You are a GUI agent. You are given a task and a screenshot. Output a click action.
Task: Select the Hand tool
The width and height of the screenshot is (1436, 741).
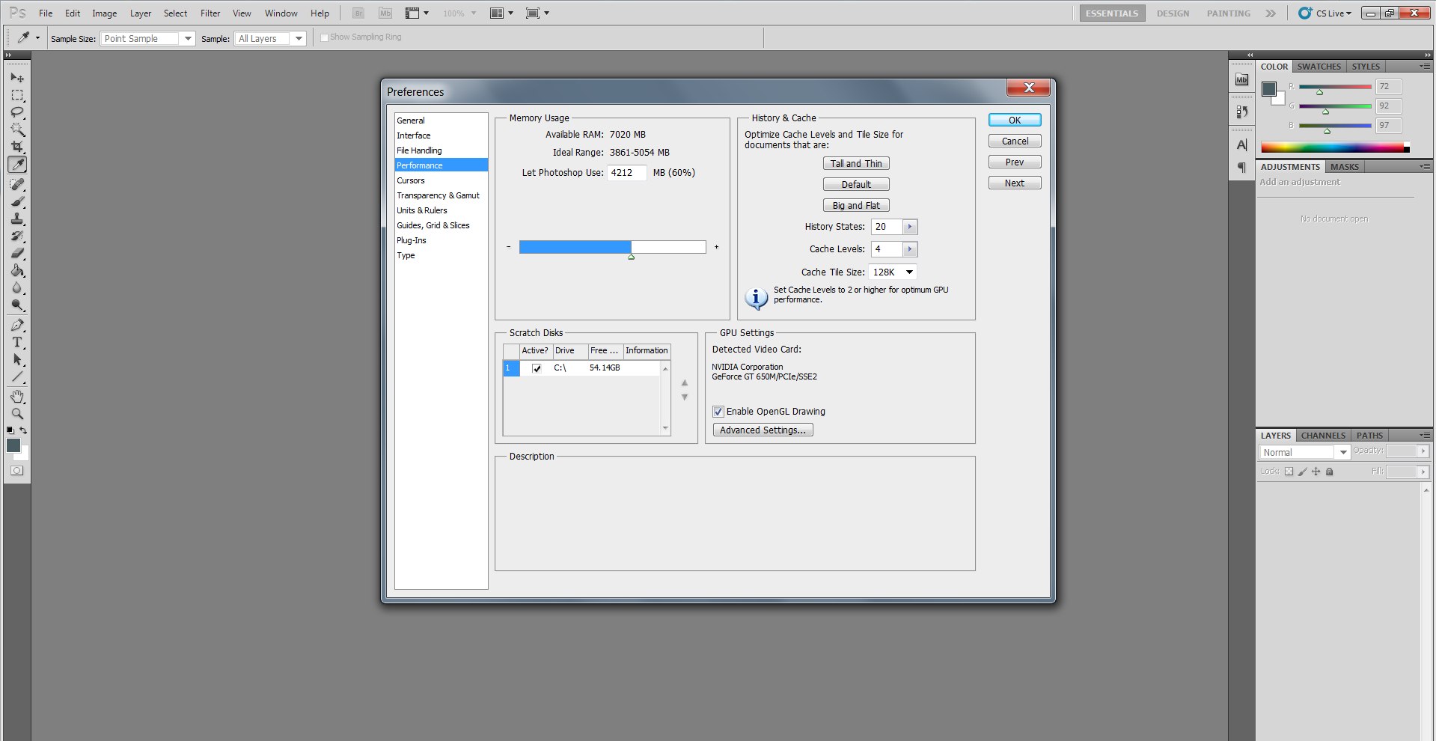click(x=17, y=397)
